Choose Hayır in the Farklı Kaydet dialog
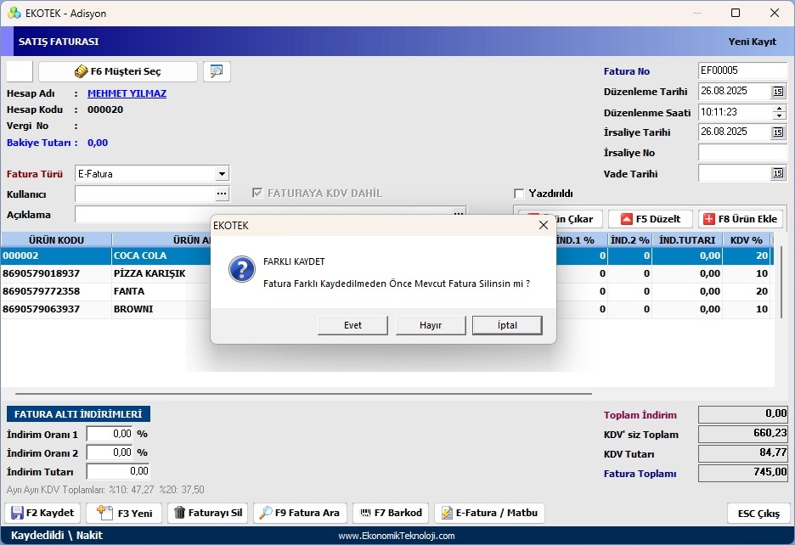 431,325
